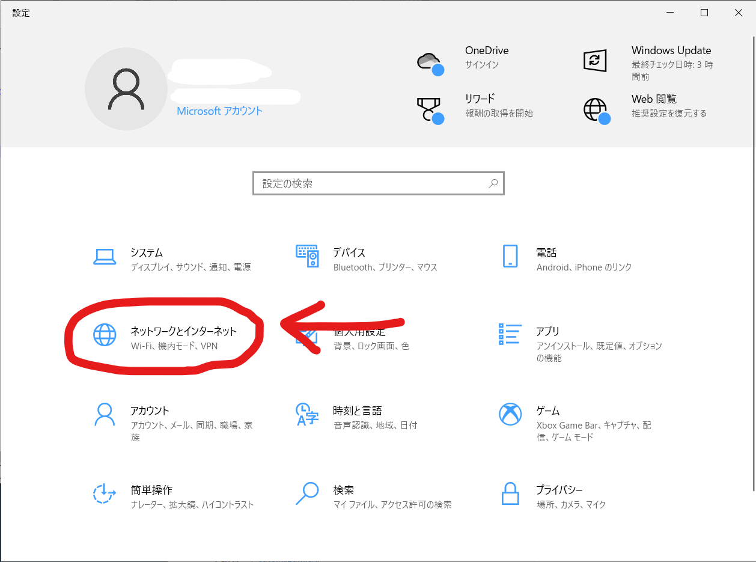This screenshot has width=756, height=562.
Task: Click the 推奨設定を復元する text
Action: click(669, 113)
